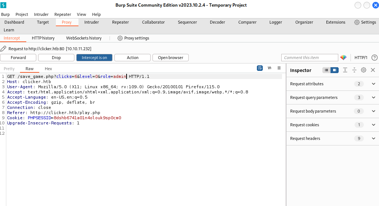Expand Request attributes section
Screen dimensions: 379x206
click(373, 84)
